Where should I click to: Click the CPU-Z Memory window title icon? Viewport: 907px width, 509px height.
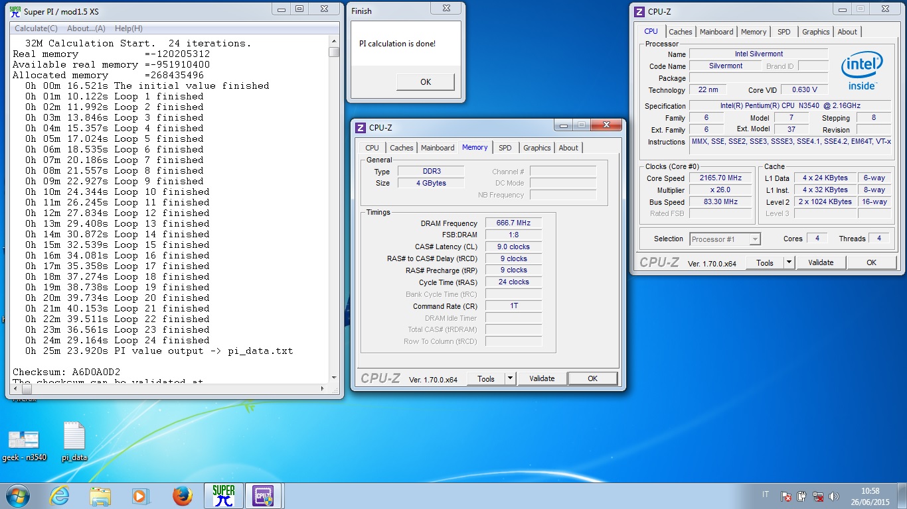point(361,127)
